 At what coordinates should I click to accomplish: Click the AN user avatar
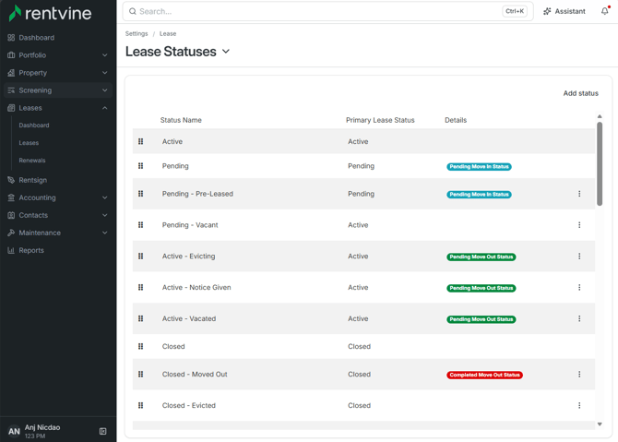tap(14, 431)
